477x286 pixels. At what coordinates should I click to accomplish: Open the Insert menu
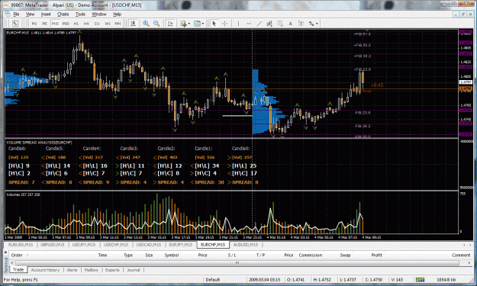pyautogui.click(x=46, y=14)
